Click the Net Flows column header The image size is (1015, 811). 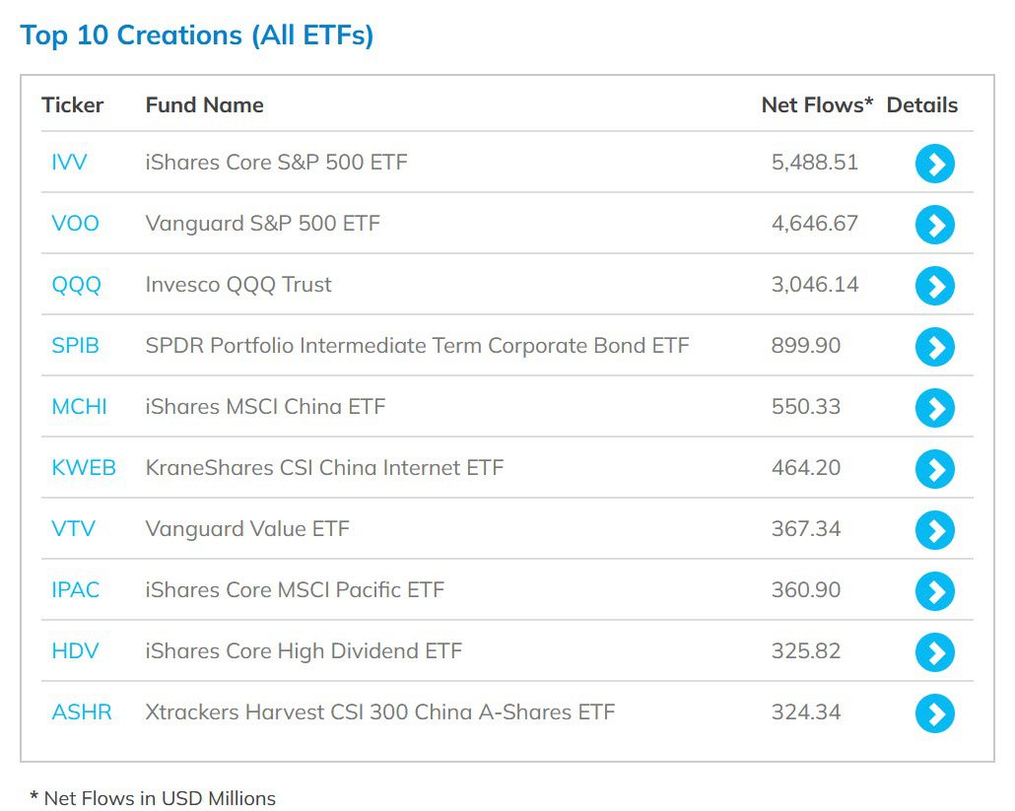pos(817,105)
